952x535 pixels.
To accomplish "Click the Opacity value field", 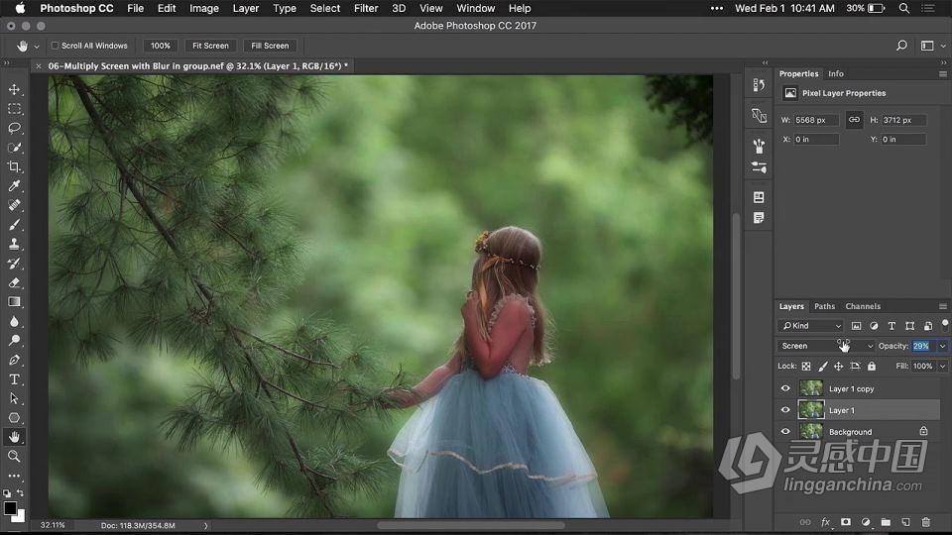I will (923, 346).
